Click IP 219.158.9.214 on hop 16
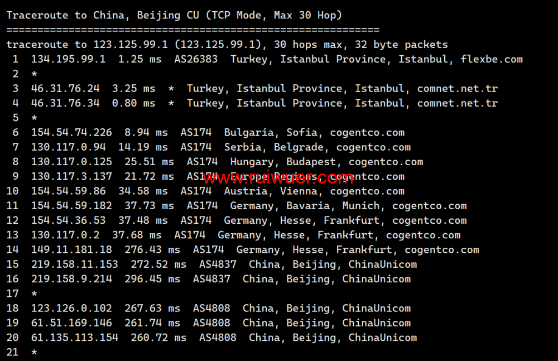Viewport: 558px width, 361px height. (71, 279)
